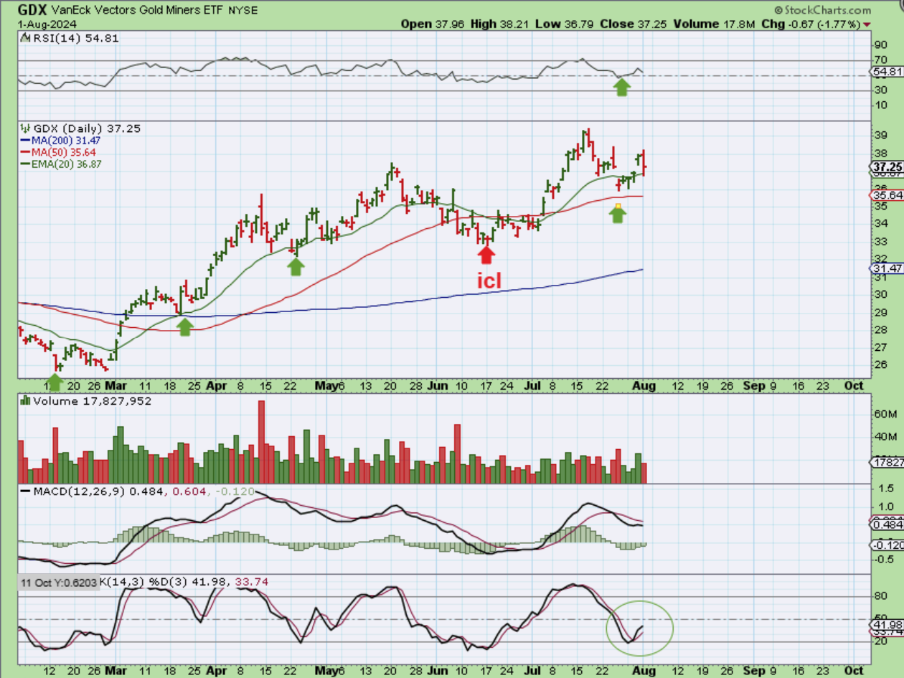
Task: Click the tallest red volume bar in mid-April
Action: (x=261, y=441)
